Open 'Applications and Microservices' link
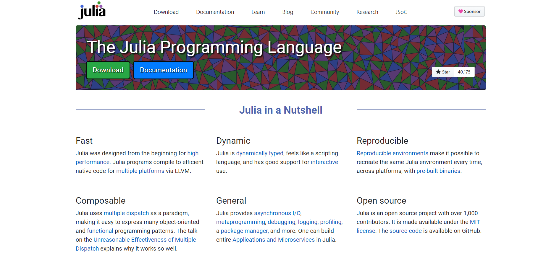 point(274,240)
